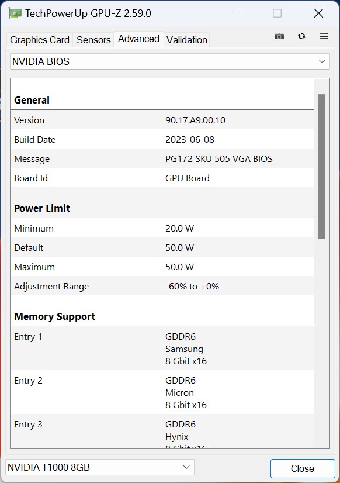340x483 pixels.
Task: Go to the Validation tab
Action: point(187,40)
